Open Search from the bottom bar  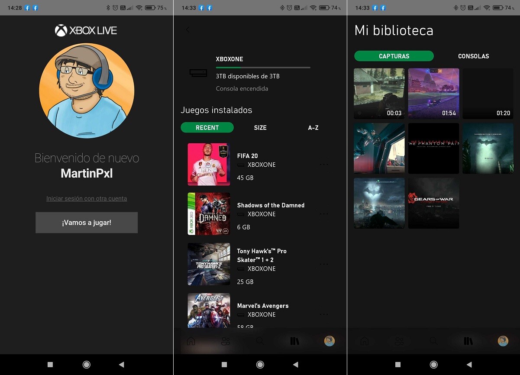(x=260, y=341)
